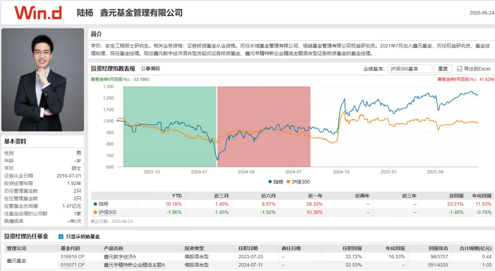The height and width of the screenshot is (271, 495).
Task: Click 简介 section heading
Action: click(96, 34)
